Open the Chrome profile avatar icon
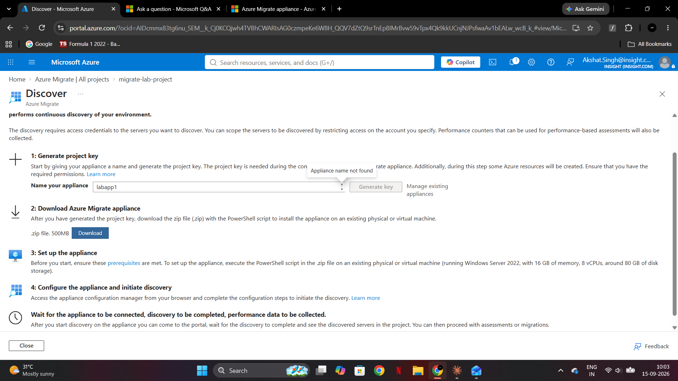 tap(652, 28)
